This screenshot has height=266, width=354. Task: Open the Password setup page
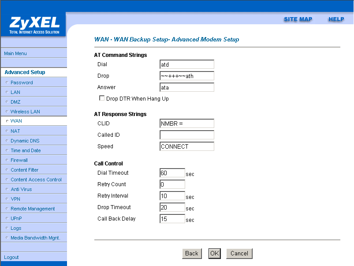coord(22,83)
